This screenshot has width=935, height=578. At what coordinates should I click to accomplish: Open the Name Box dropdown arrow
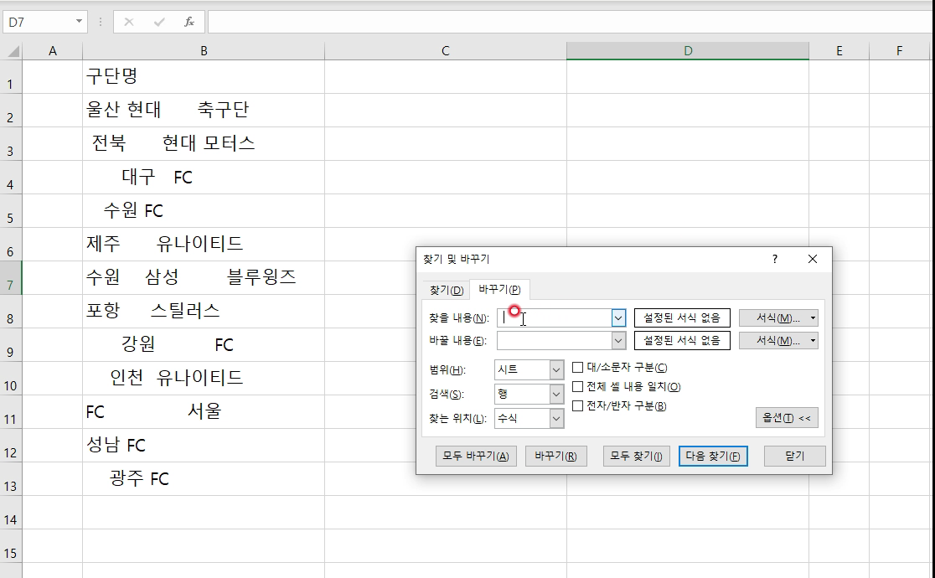tap(79, 22)
